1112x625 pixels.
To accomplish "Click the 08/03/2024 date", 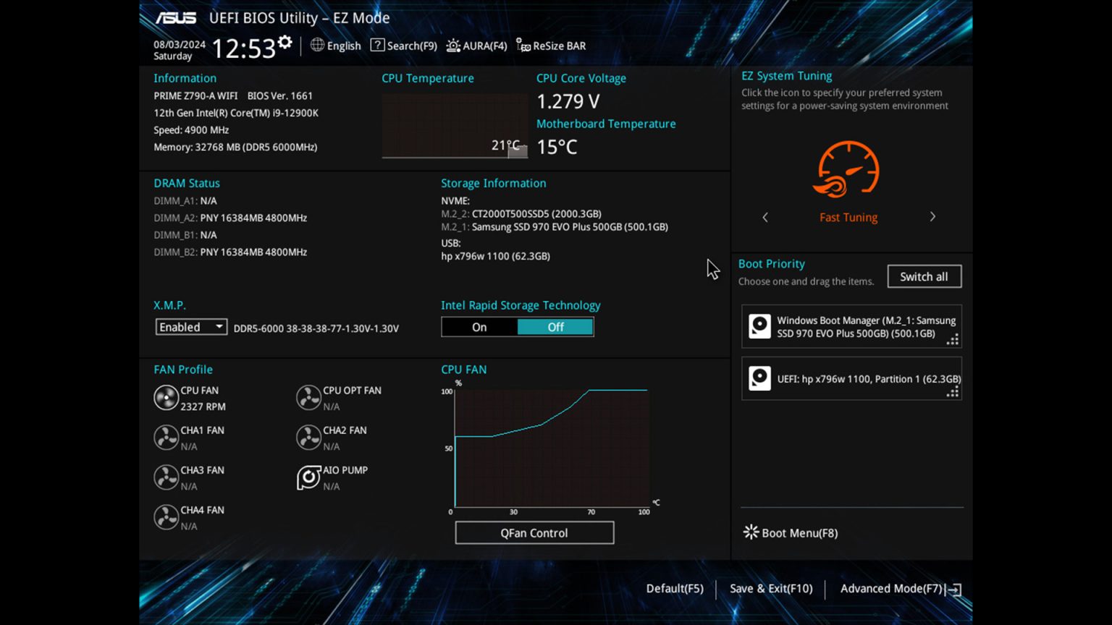I will (180, 44).
